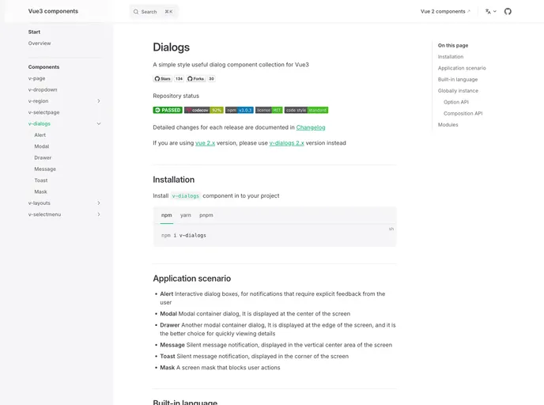Jump to Built-in language in outline
The height and width of the screenshot is (405, 544).
(458, 79)
